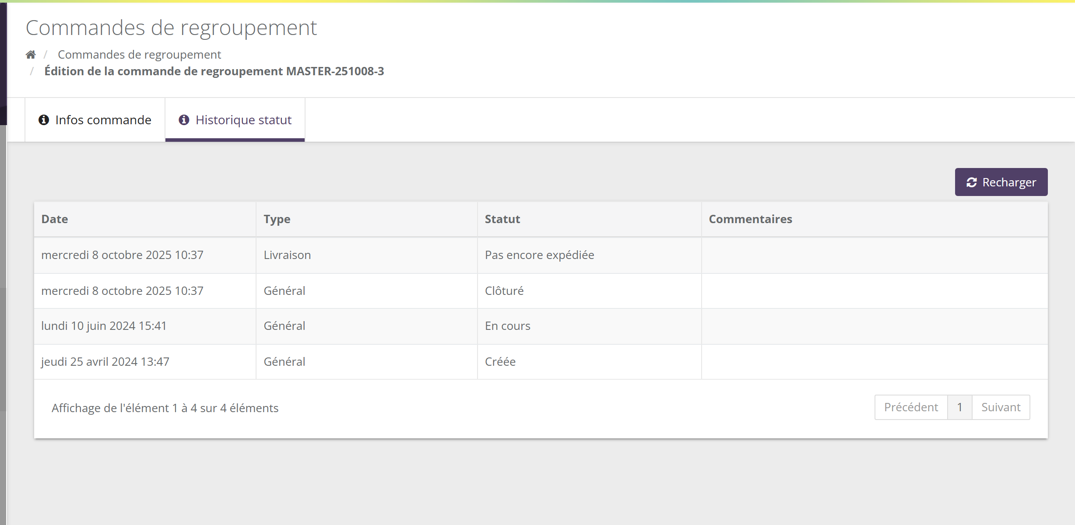Click the 'Affichage de l'élément 1 à 4' summary
Screen dimensions: 1075x525
(165, 408)
